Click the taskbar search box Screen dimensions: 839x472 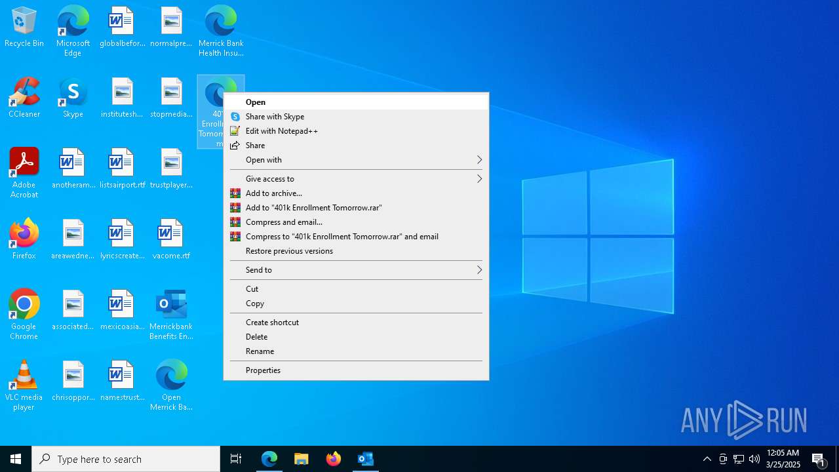(126, 459)
